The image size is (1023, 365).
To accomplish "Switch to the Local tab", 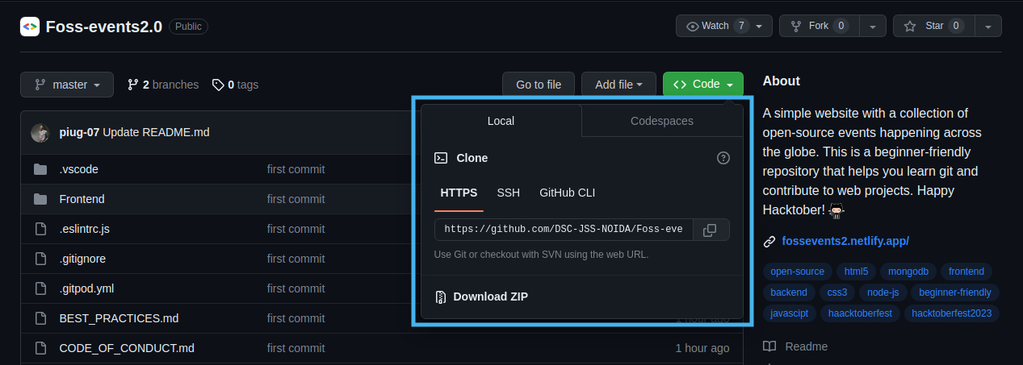I will pyautogui.click(x=501, y=121).
